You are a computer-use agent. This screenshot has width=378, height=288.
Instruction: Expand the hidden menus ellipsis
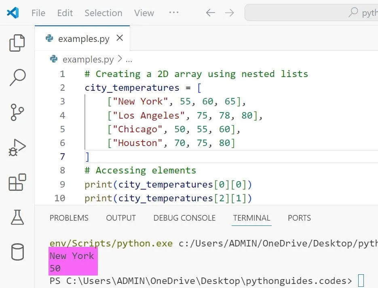click(174, 13)
